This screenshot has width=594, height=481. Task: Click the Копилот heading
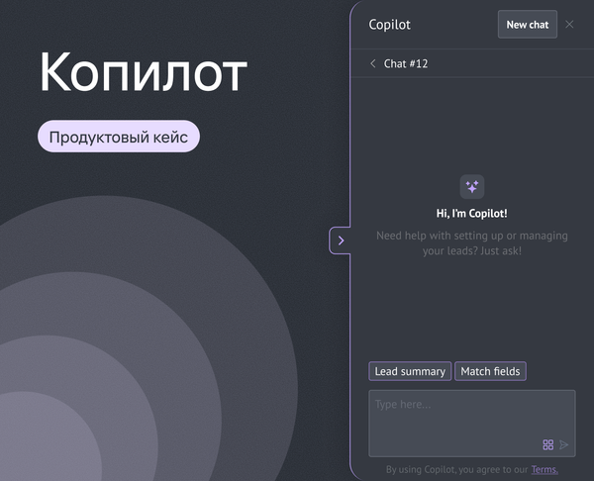point(144,72)
